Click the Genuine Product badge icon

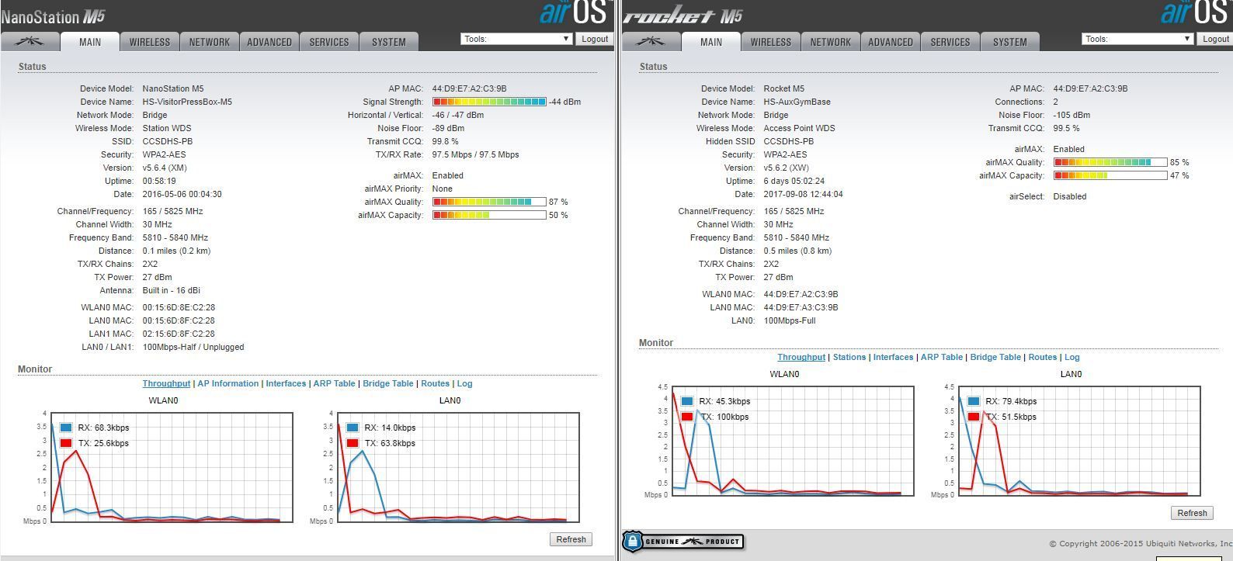pyautogui.click(x=683, y=541)
